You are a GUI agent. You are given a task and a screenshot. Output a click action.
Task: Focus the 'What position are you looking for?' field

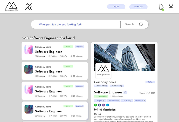point(75,24)
